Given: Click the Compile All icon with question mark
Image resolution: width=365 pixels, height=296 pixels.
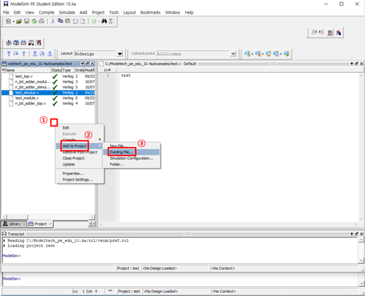Looking at the screenshot, I should [x=16, y=43].
